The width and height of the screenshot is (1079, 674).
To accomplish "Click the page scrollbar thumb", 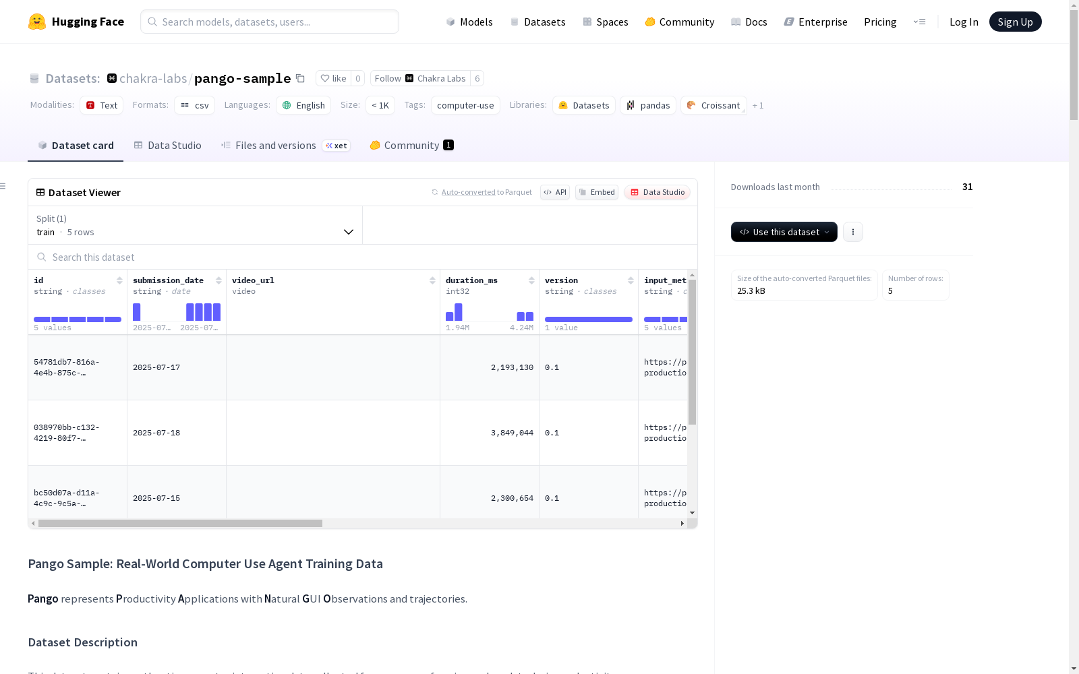I will [1074, 65].
